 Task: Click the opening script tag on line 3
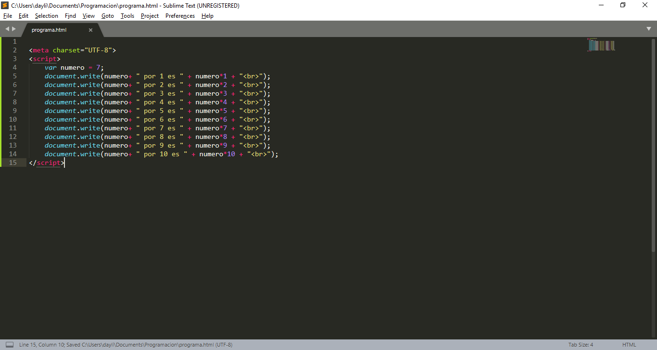pyautogui.click(x=45, y=59)
